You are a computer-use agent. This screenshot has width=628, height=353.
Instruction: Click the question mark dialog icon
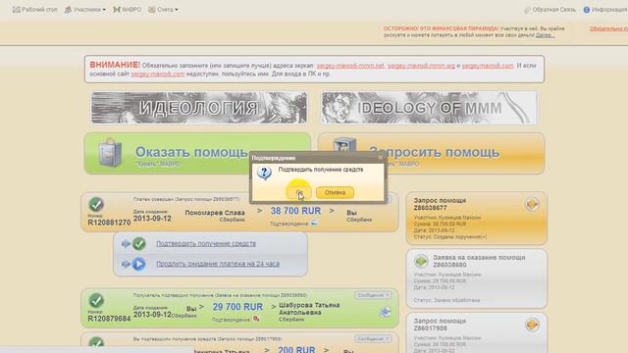point(264,174)
